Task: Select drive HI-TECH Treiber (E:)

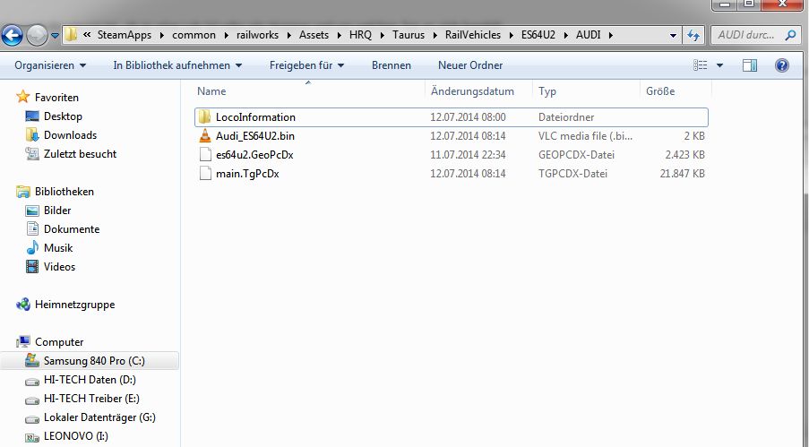Action: click(91, 399)
